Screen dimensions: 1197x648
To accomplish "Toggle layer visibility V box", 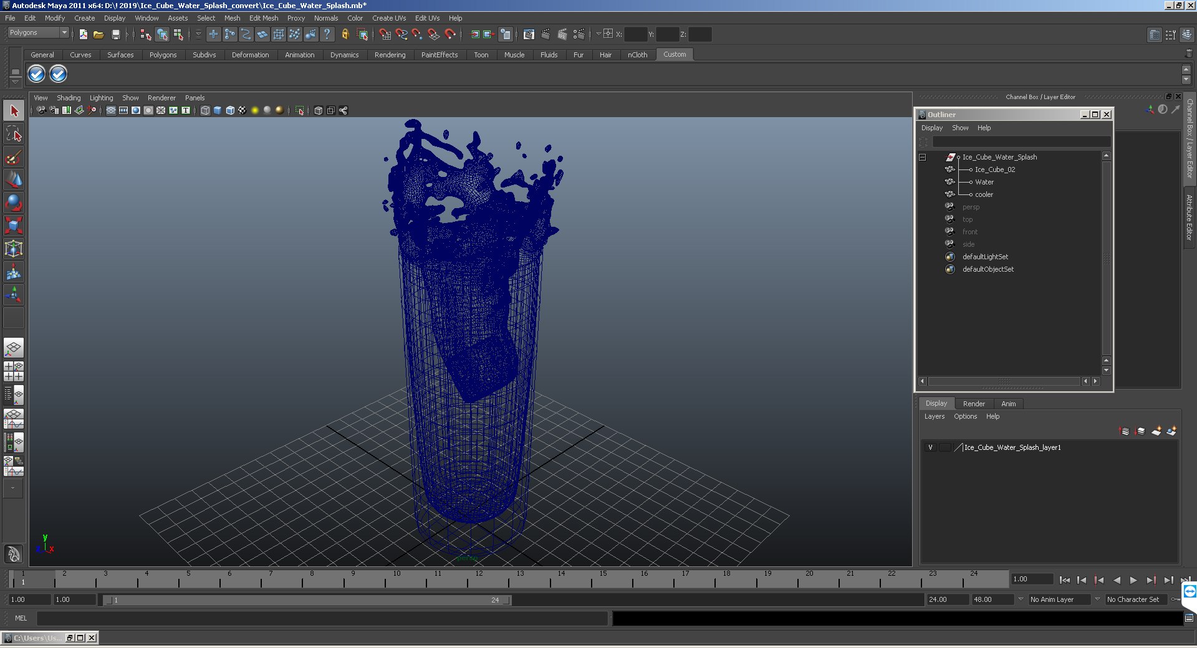I will pos(930,447).
